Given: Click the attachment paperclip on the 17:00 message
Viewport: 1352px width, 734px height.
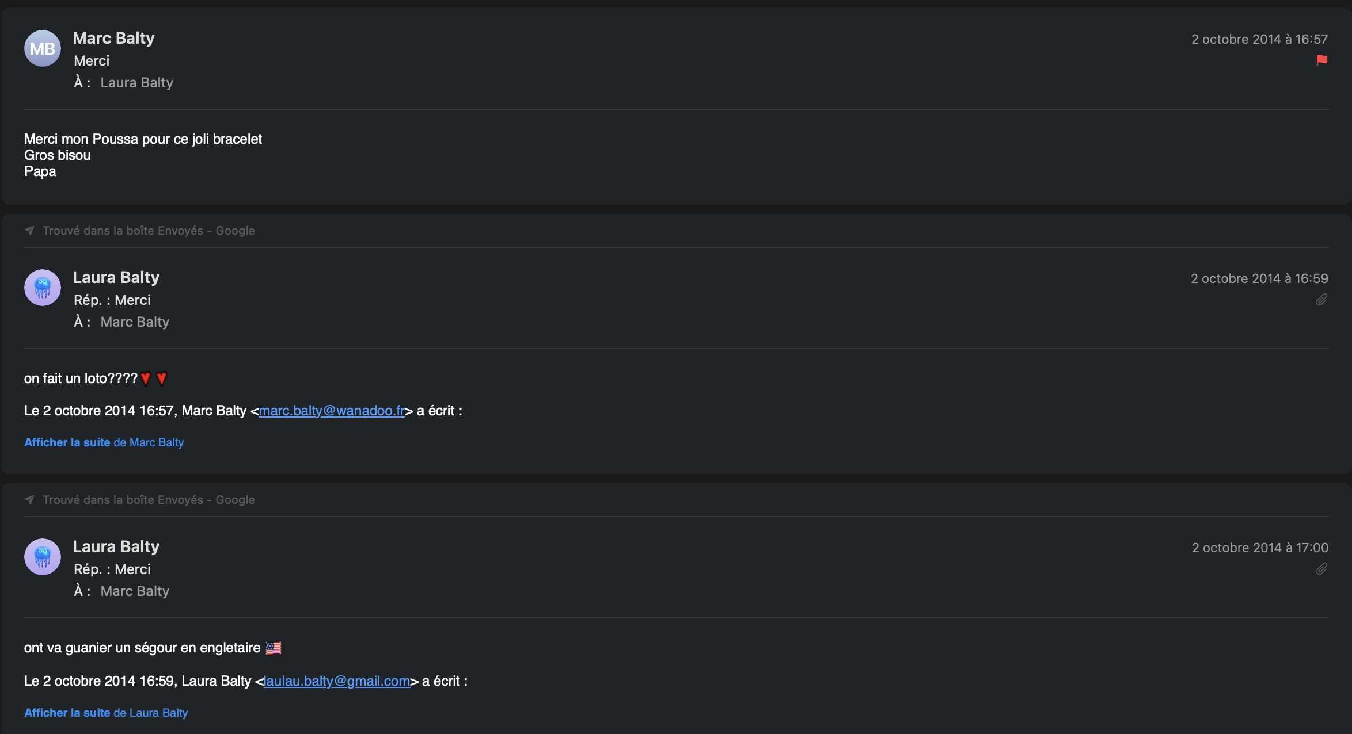Looking at the screenshot, I should [1321, 569].
